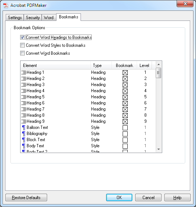The image size is (196, 207).
Task: Switch to the Settings tab
Action: 15,18
